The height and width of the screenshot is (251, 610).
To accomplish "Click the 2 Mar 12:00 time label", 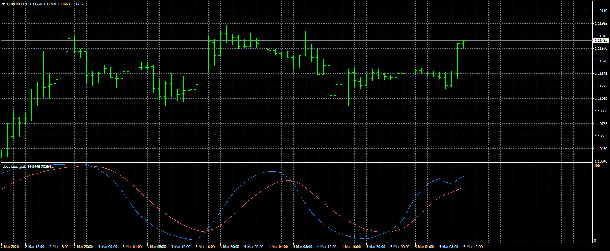I will point(35,247).
